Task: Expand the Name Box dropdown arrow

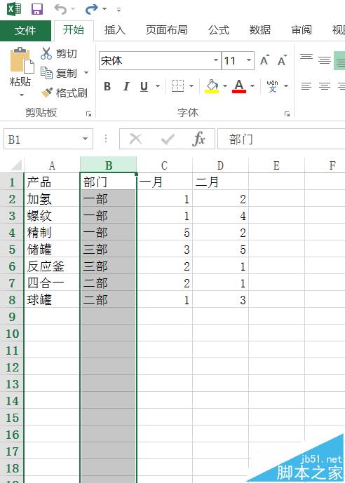Action: coord(86,139)
